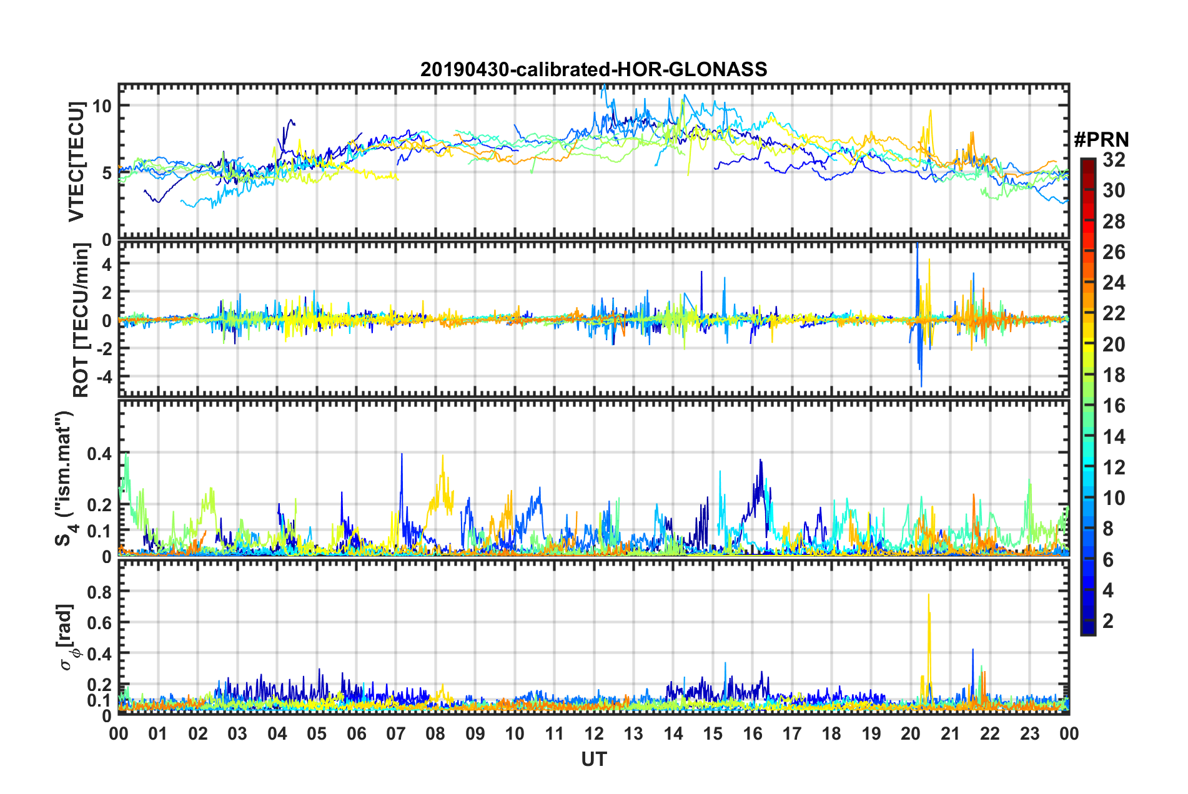Click colorbar tick label 28
Viewport: 1188px width, 794px height.
pos(1114,222)
